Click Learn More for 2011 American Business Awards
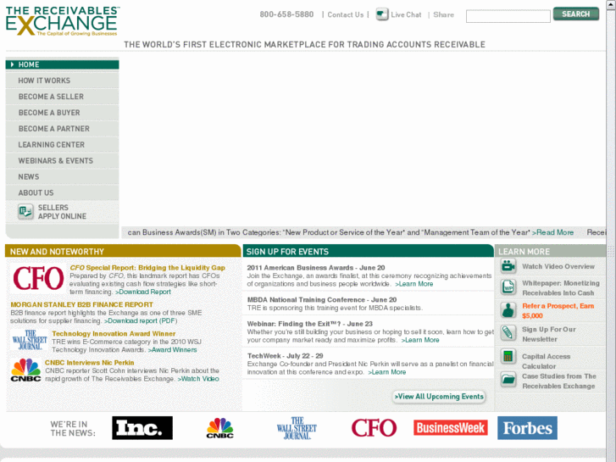Screen dimensions: 616x462 click(x=414, y=284)
